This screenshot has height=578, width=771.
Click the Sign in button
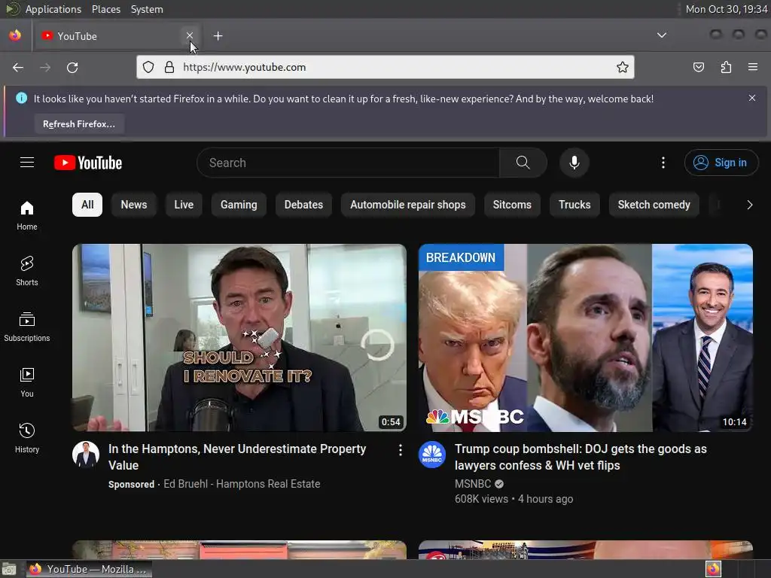coord(721,163)
